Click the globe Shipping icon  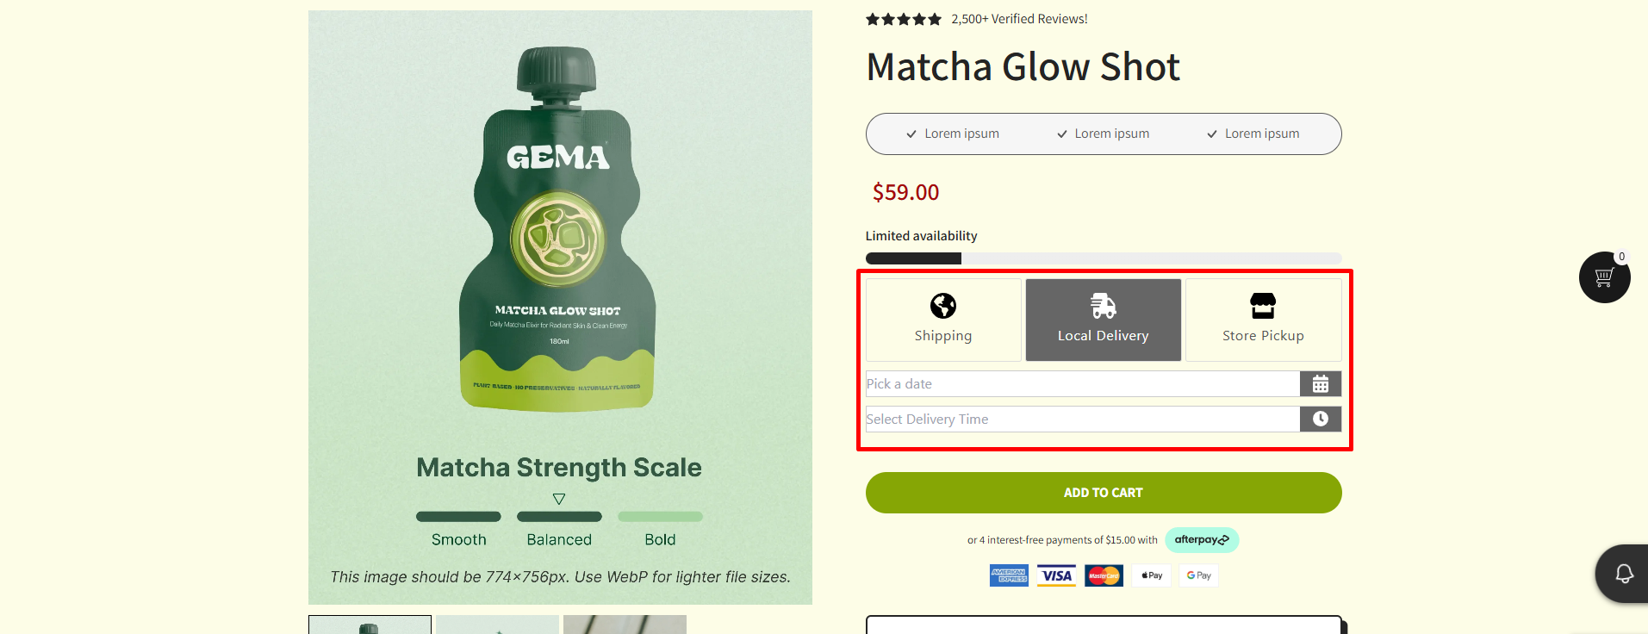943,306
